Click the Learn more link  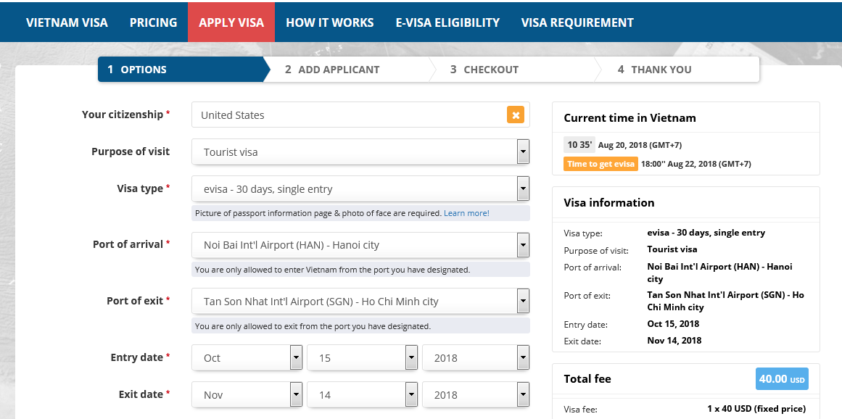click(x=466, y=213)
